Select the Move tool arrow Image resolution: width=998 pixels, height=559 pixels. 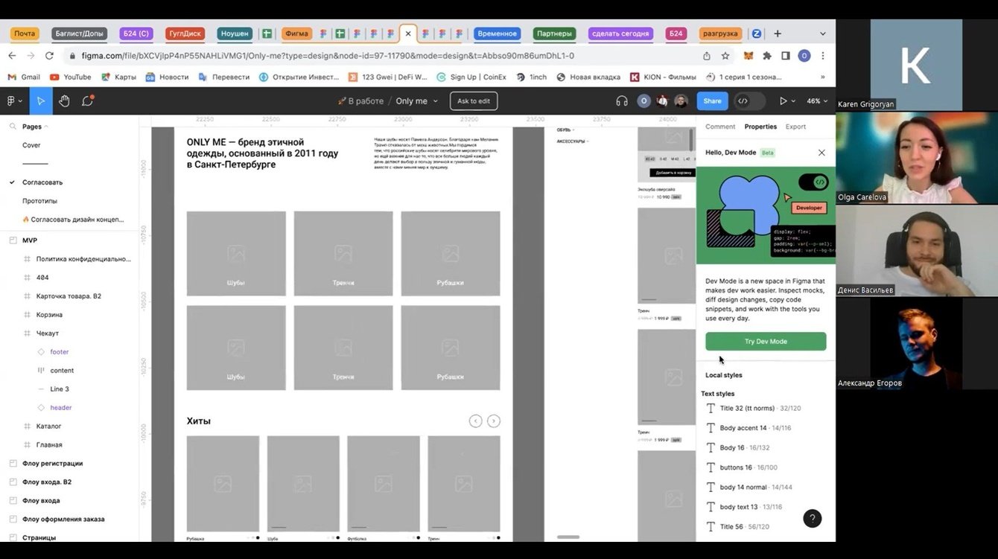click(x=41, y=101)
